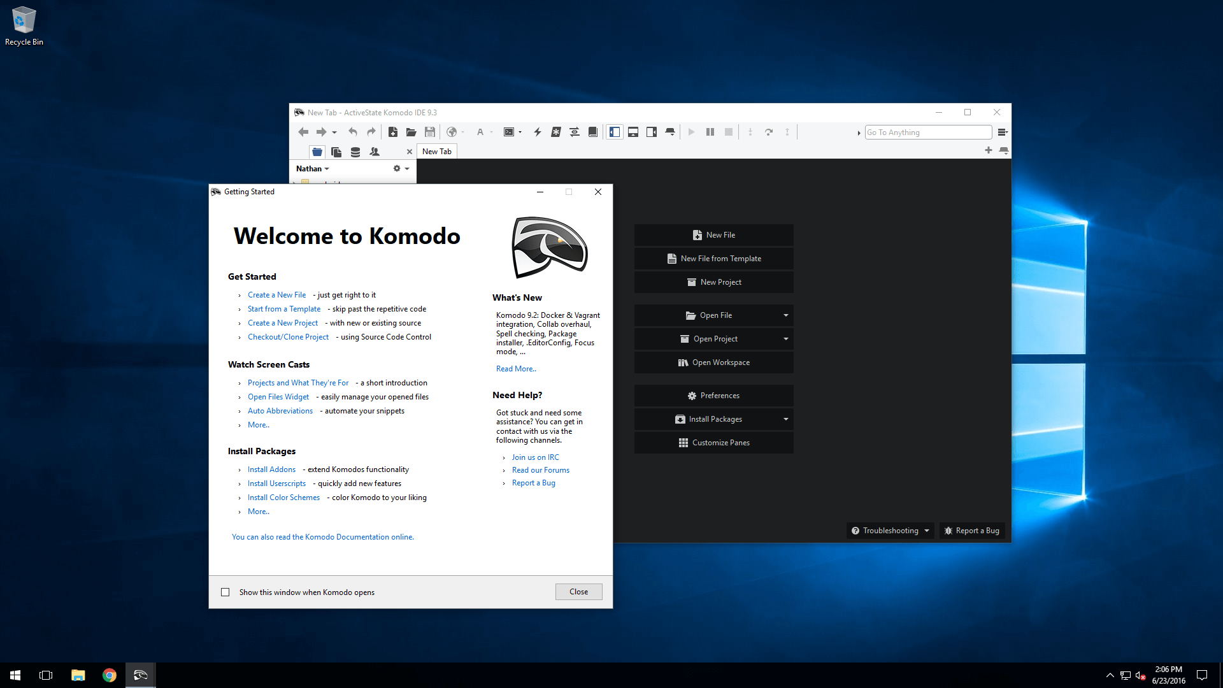Toggle the left pane visibility button
The image size is (1223, 688).
click(x=615, y=132)
